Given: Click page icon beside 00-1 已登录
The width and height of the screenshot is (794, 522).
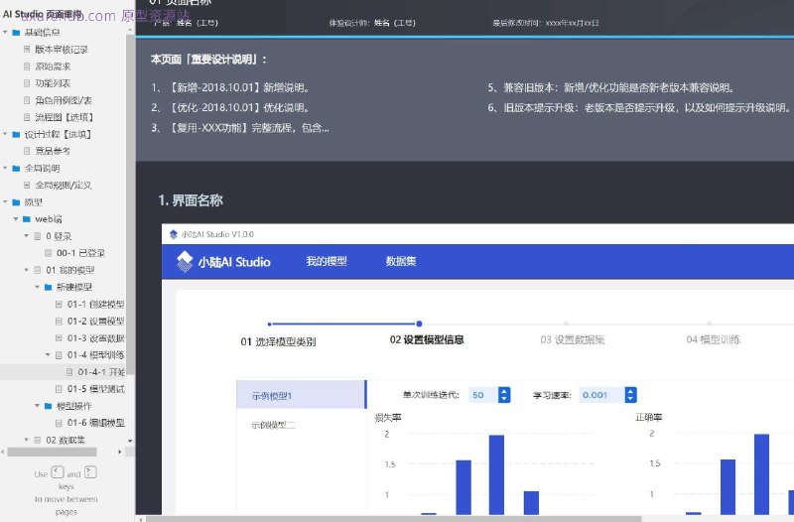Looking at the screenshot, I should [48, 253].
